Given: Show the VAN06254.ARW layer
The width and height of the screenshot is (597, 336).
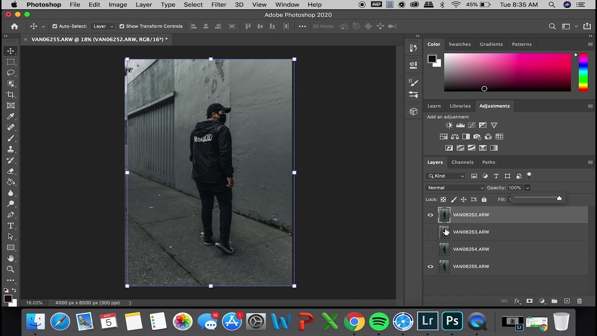Looking at the screenshot, I should point(430,249).
